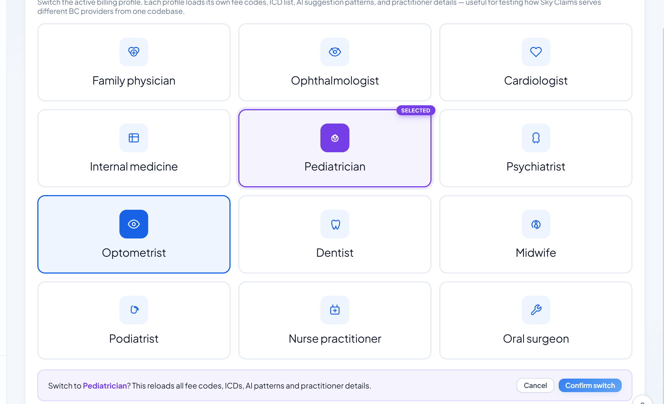Pick the Oral surgeon card label

tap(536, 339)
